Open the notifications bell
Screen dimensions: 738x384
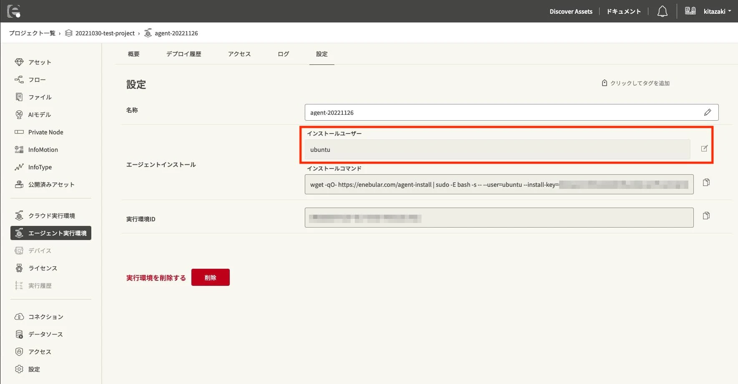(662, 11)
